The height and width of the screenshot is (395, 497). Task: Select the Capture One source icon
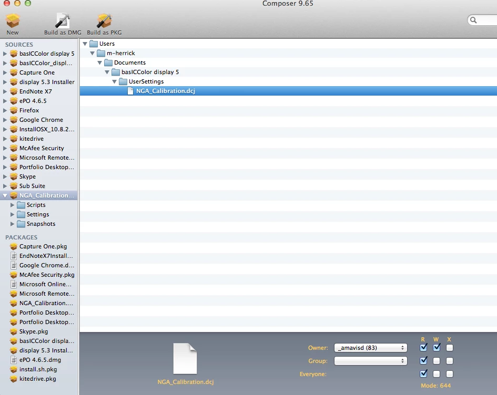coord(14,72)
